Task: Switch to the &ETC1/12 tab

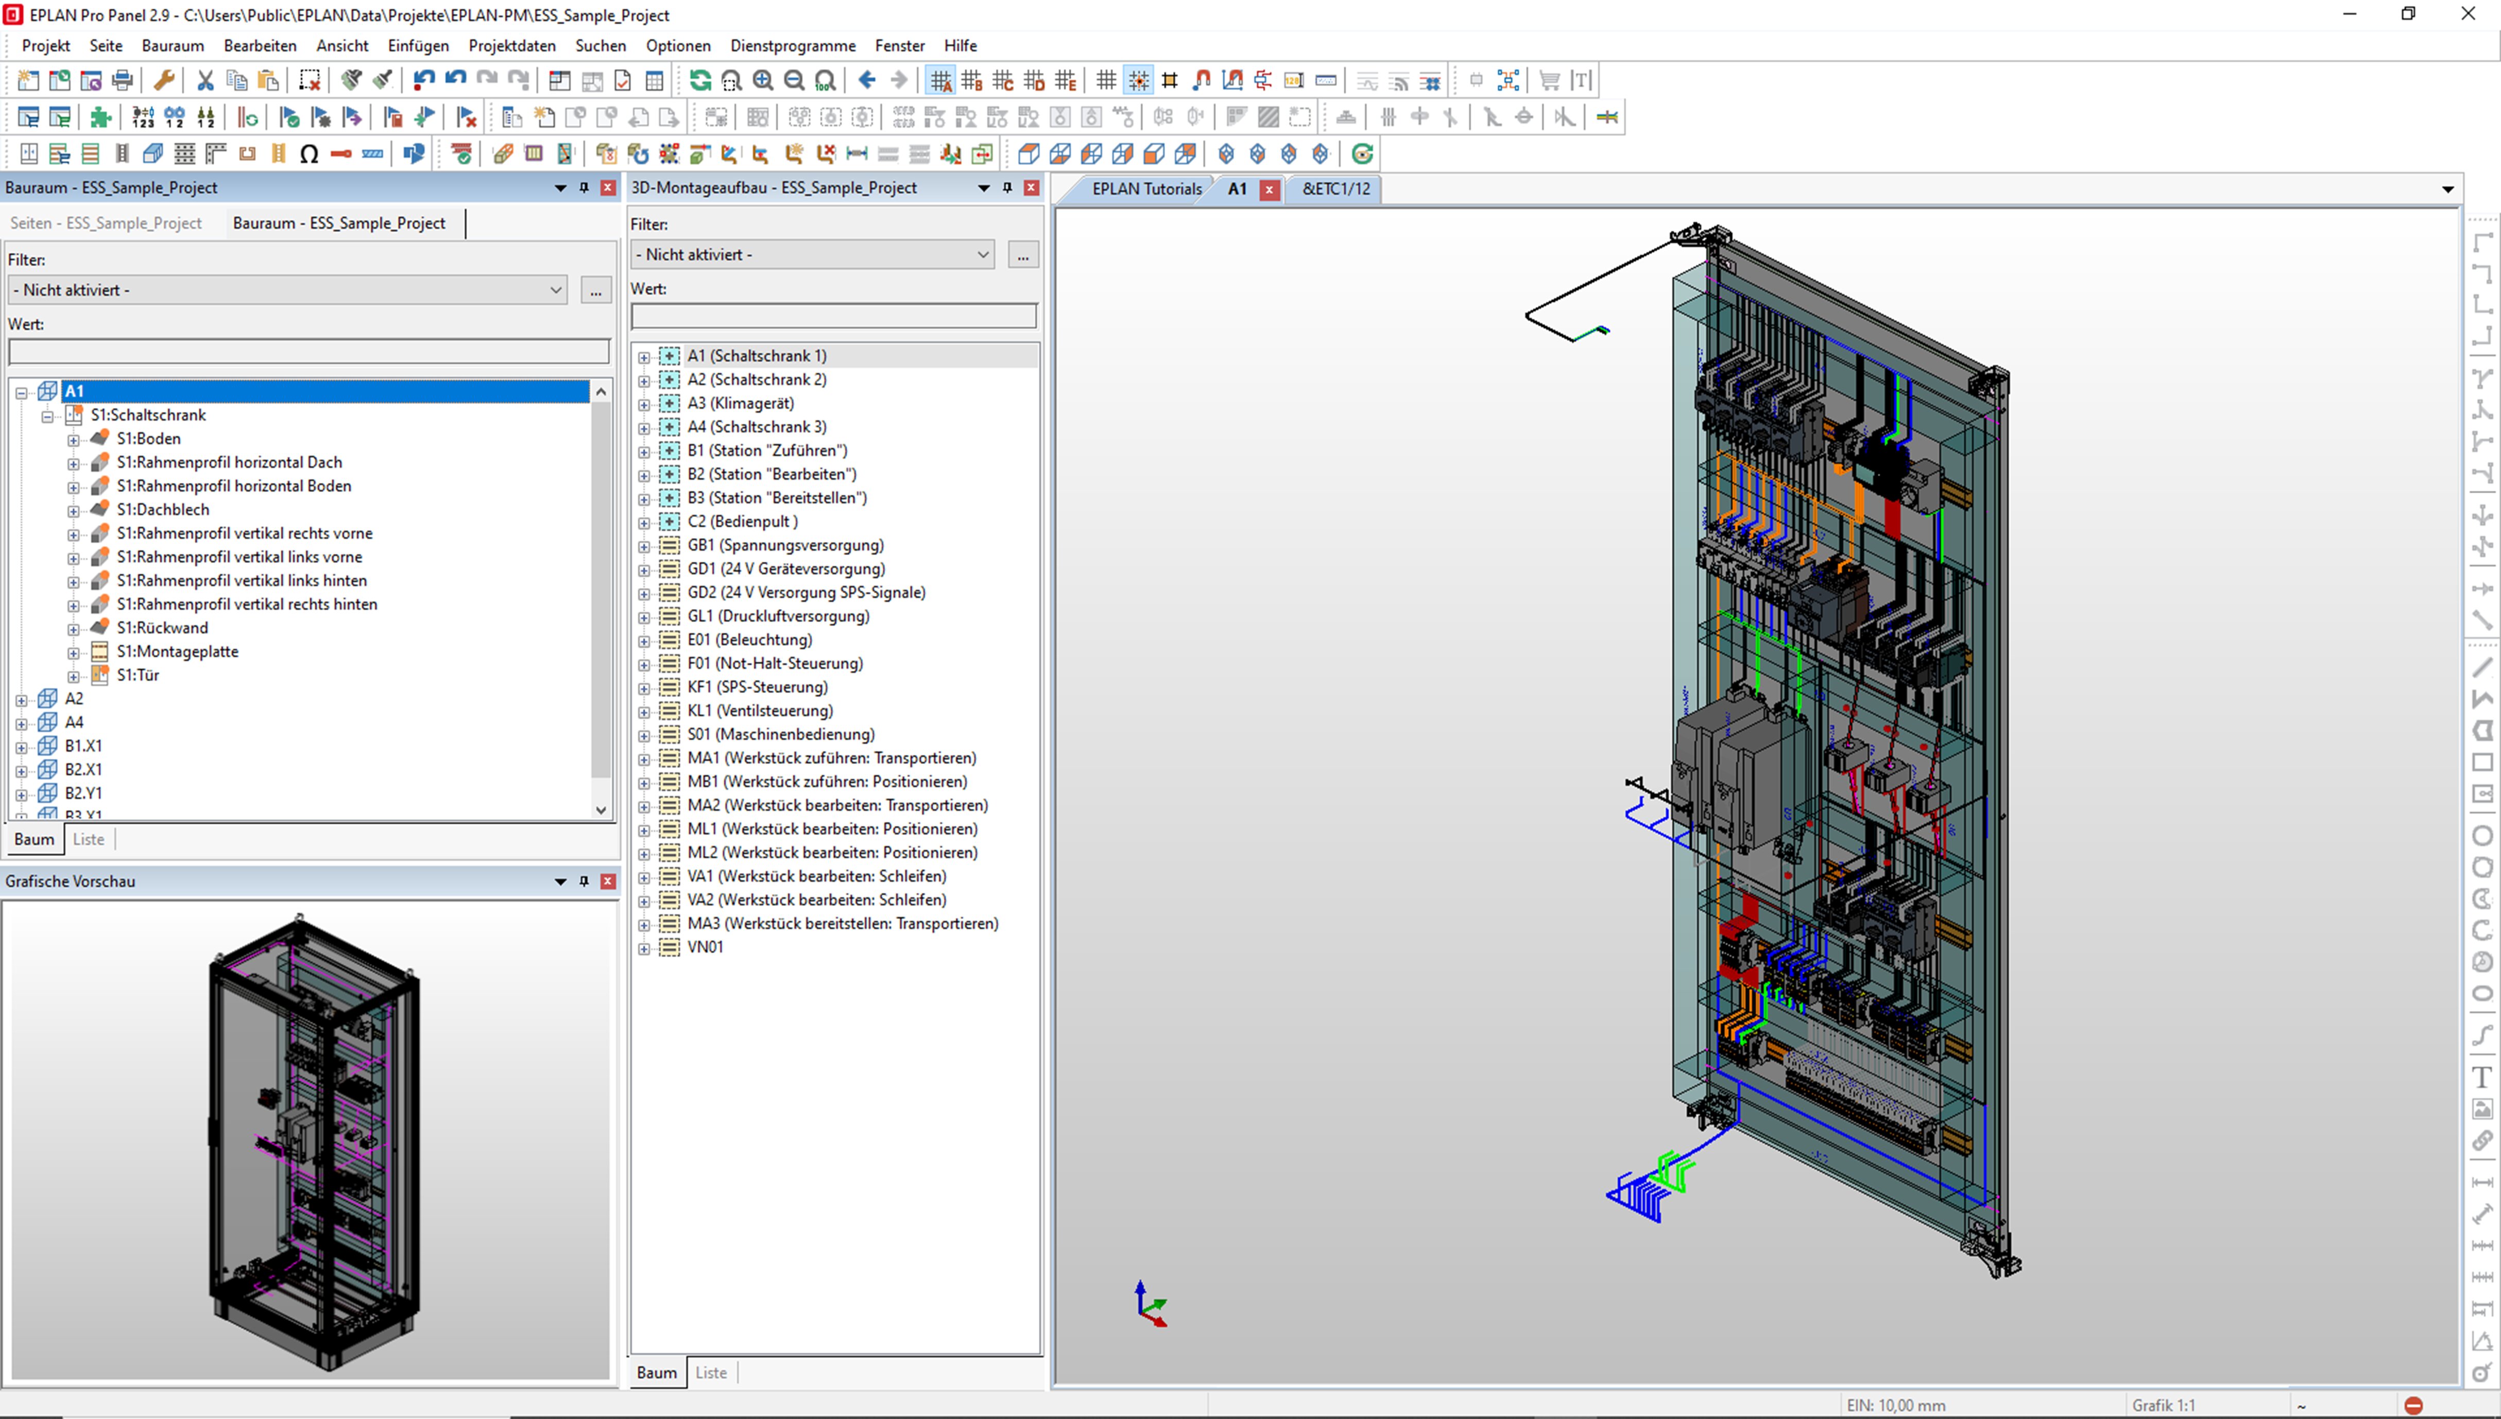Action: pos(1334,189)
